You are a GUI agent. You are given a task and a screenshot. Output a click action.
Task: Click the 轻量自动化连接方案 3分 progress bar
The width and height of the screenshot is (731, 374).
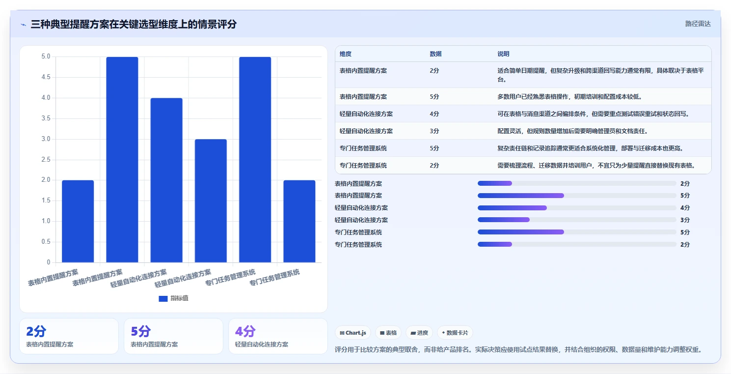click(577, 220)
